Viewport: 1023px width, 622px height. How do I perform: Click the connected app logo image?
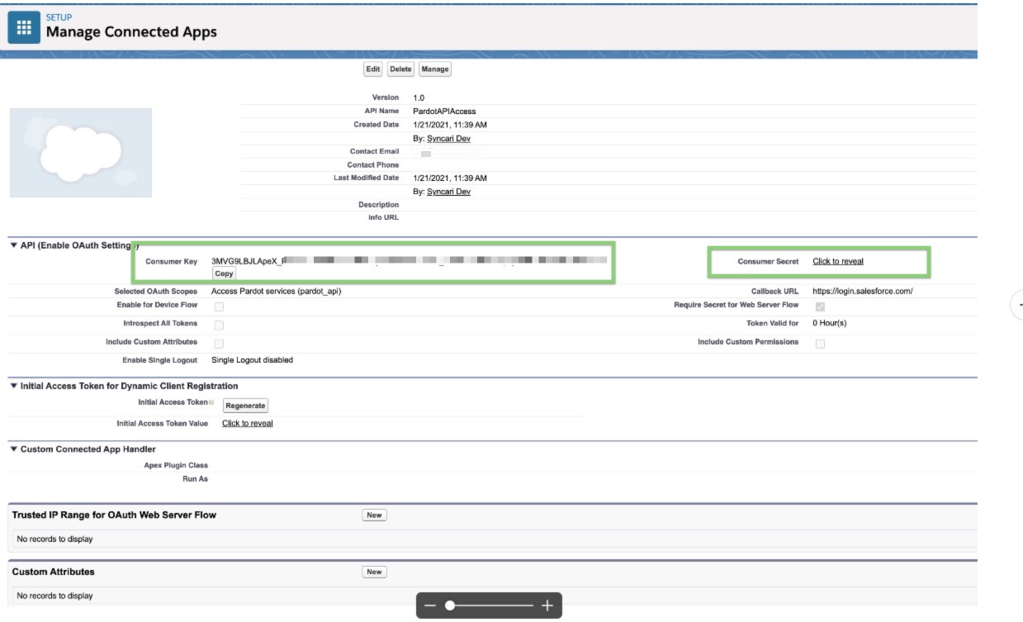point(80,150)
